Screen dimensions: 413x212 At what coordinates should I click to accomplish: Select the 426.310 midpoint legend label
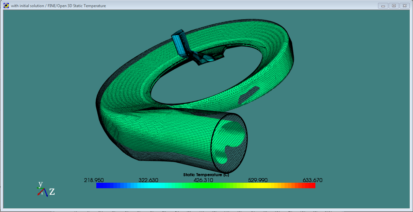(x=203, y=180)
